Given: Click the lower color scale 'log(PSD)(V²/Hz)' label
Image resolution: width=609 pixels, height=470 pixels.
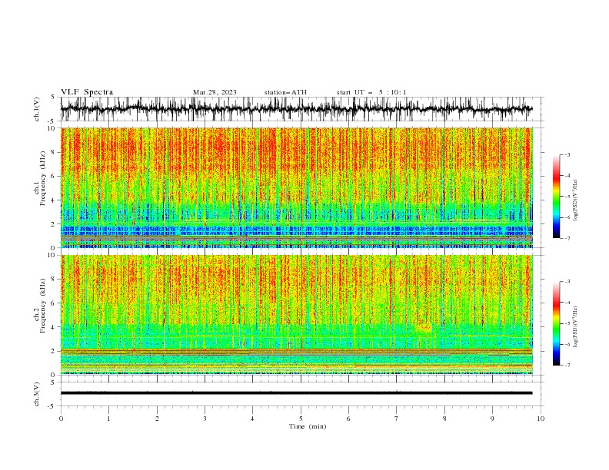Looking at the screenshot, I should (575, 326).
